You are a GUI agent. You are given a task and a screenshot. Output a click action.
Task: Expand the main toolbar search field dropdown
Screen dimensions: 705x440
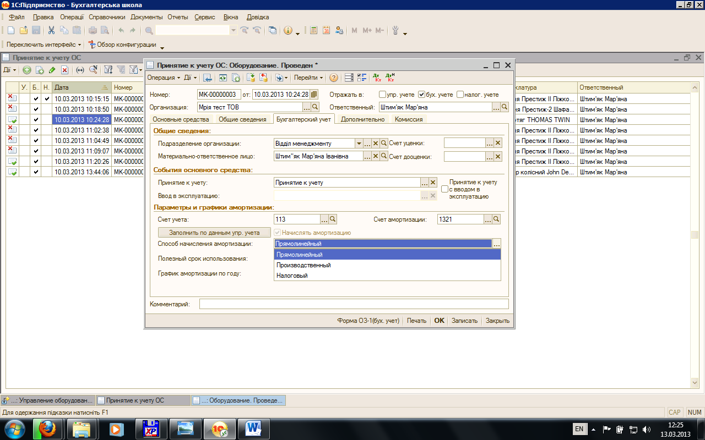pos(234,31)
